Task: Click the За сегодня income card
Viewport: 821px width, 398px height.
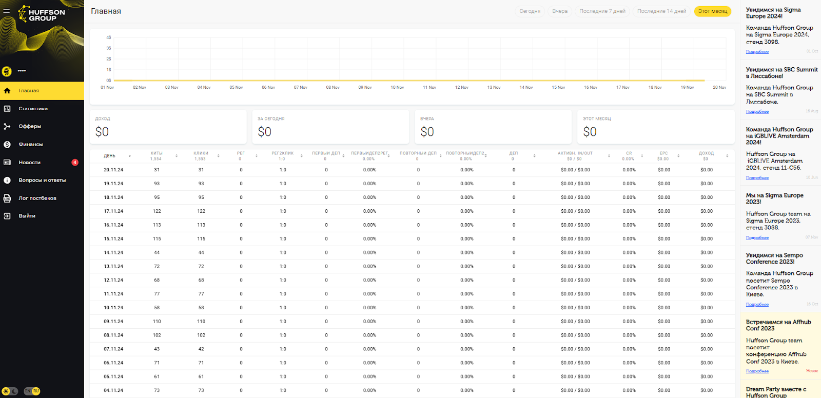Action: click(x=331, y=127)
